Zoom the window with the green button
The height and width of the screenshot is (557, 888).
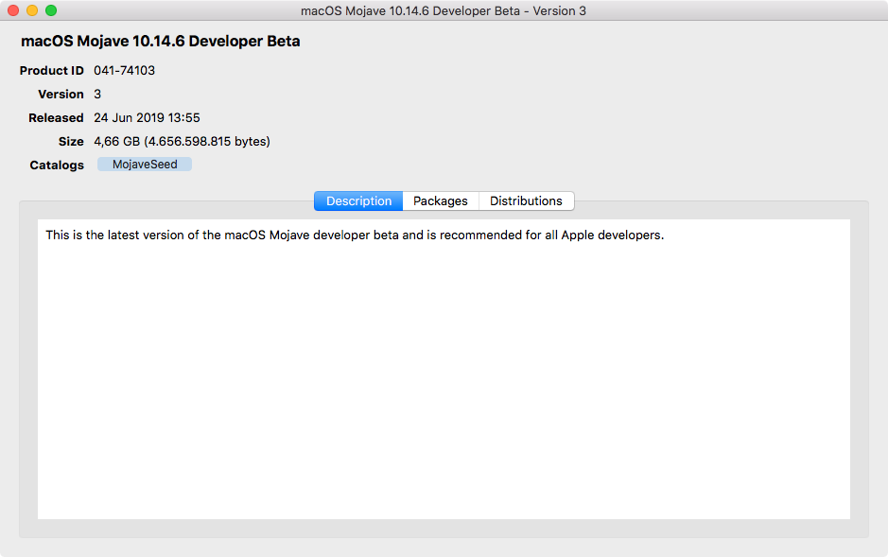[x=51, y=10]
